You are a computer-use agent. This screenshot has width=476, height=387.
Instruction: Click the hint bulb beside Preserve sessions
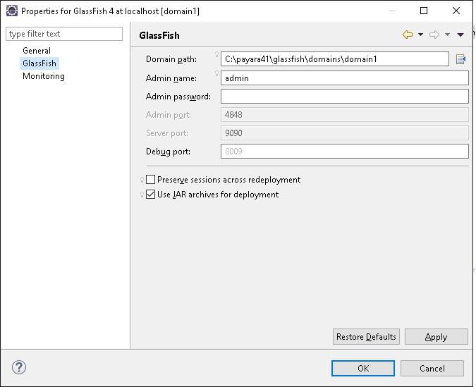coord(142,180)
